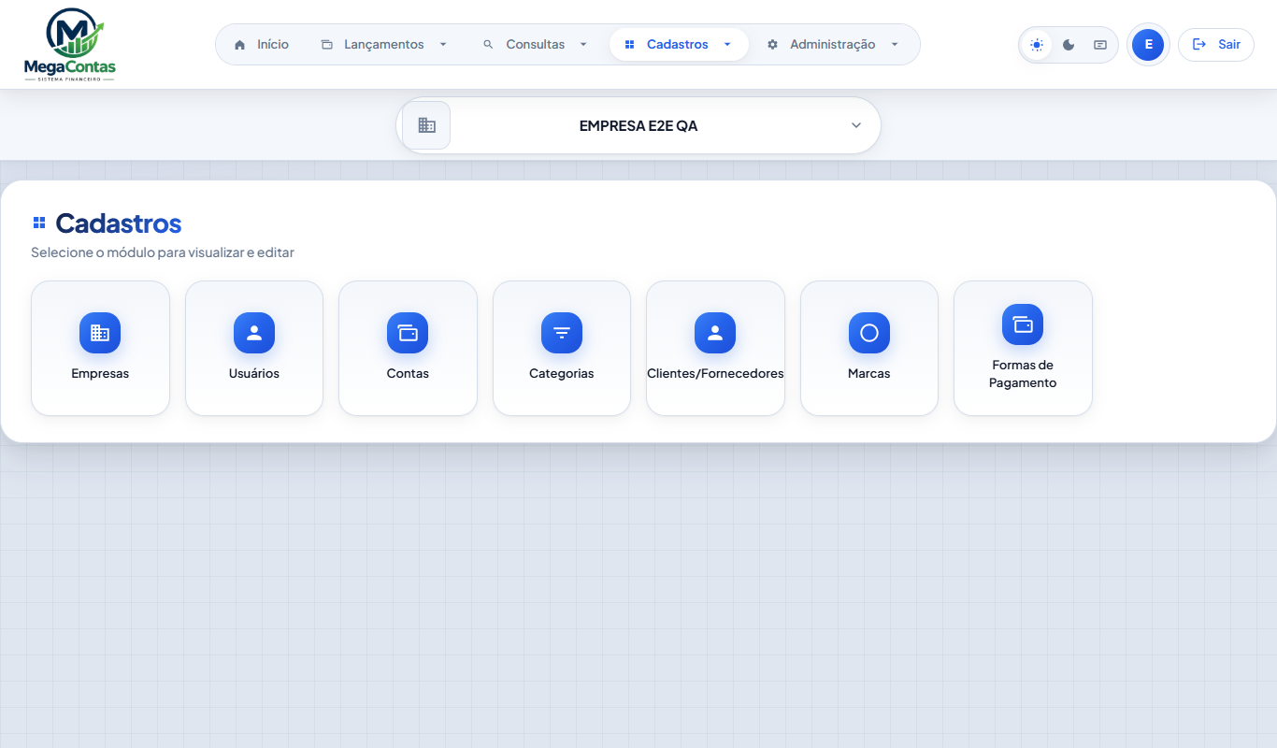The image size is (1277, 748).
Task: Switch to dark theme moon icon
Action: point(1069,45)
